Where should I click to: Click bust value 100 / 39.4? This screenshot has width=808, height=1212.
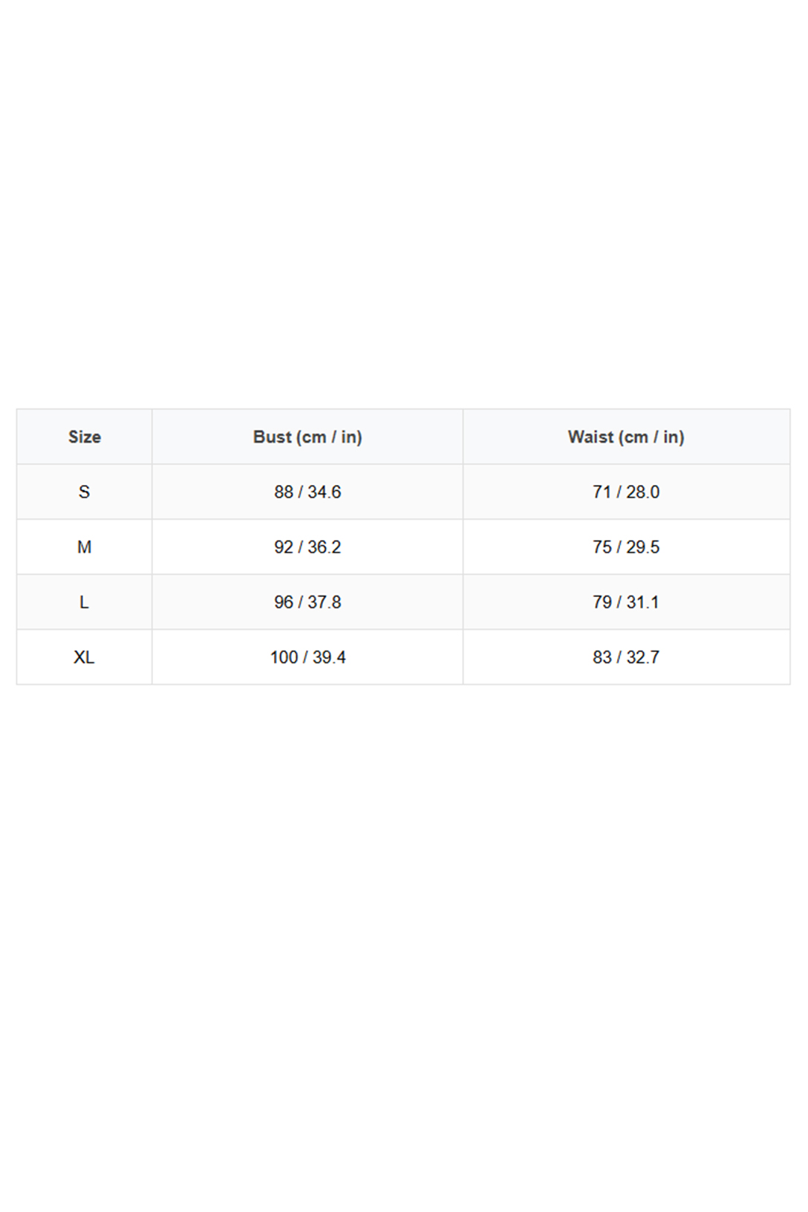pos(307,657)
